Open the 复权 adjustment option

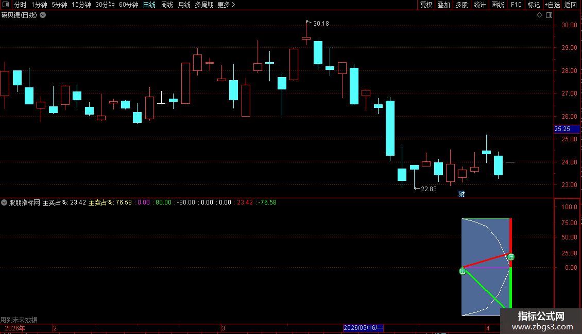(426, 5)
